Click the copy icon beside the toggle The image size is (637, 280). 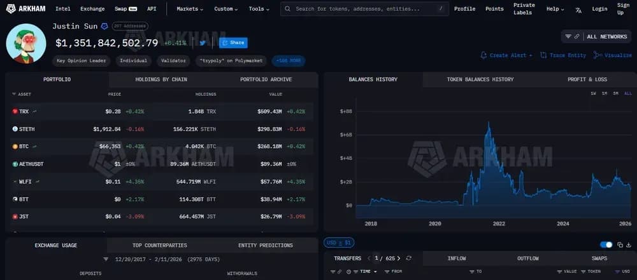pyautogui.click(x=619, y=244)
